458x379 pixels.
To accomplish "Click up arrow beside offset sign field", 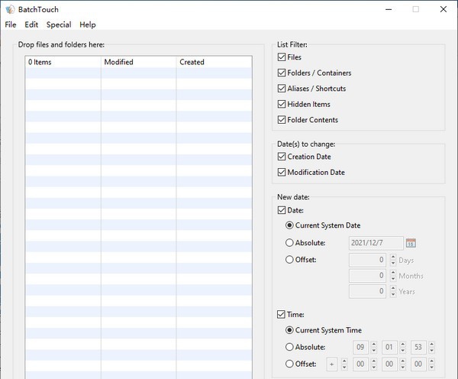I will click(345, 361).
